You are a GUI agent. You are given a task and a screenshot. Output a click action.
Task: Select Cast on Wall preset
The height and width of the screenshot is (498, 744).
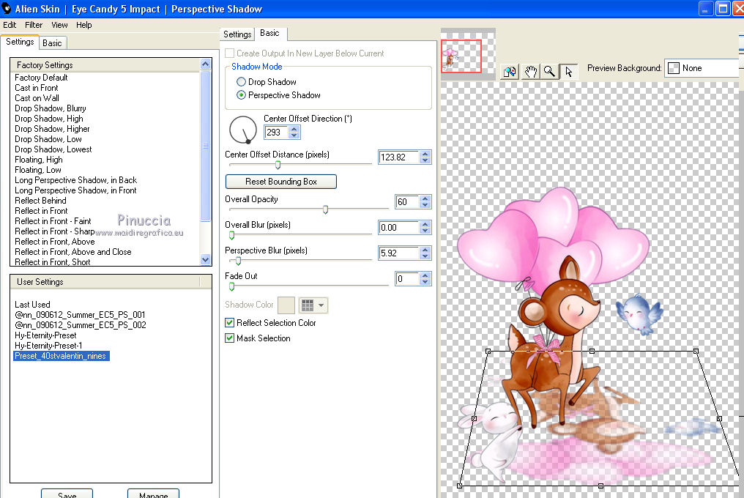coord(37,98)
